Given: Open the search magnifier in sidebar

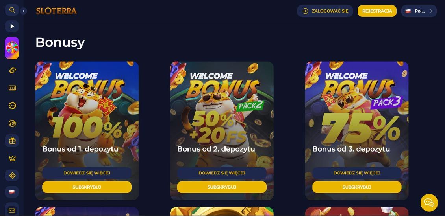Looking at the screenshot, I should click(x=12, y=10).
